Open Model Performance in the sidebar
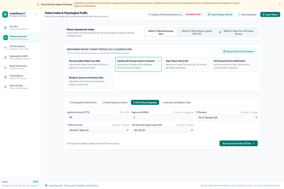The image size is (284, 189). (x=20, y=67)
